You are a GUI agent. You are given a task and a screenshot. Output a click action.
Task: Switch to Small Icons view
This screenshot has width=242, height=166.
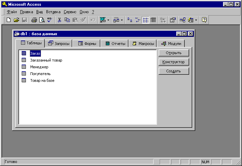click(x=138, y=20)
